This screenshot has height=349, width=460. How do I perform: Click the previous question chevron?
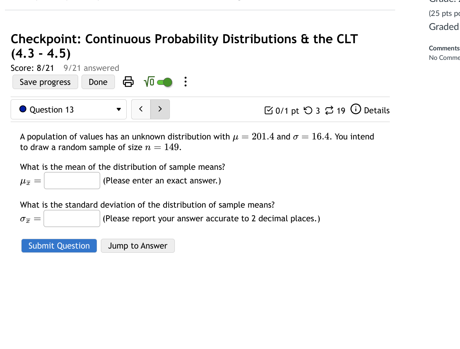point(141,109)
